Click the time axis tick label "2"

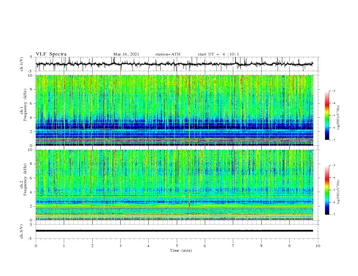point(92,246)
